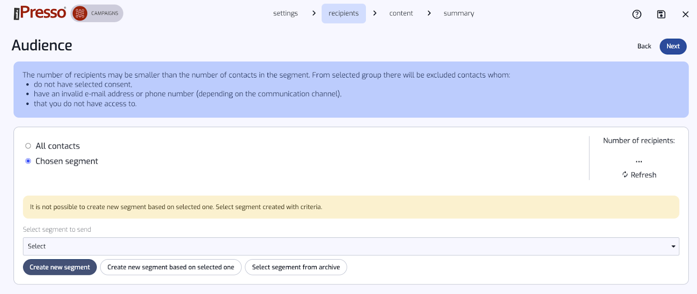Click the iPresso logo

point(40,13)
